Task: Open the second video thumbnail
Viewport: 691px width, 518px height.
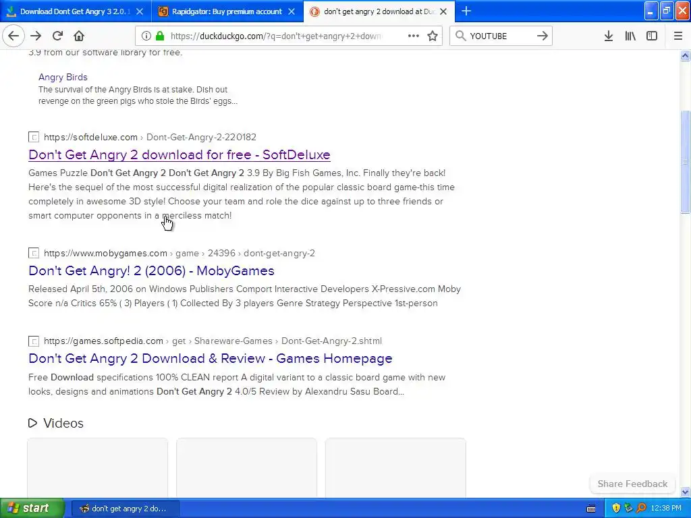Action: [246, 468]
